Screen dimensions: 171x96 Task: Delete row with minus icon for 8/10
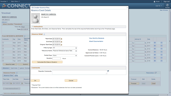coord(161,43)
